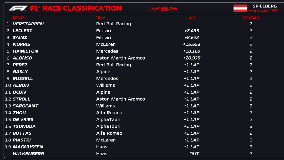Click ALONSO's gap value +20.975

192,58
